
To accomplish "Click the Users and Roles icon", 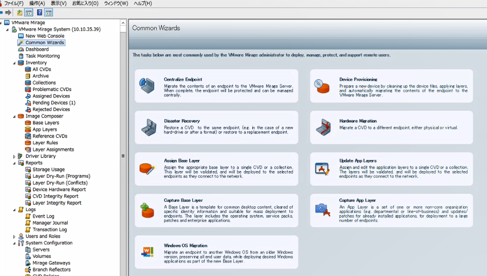I will pyautogui.click(x=21, y=236).
